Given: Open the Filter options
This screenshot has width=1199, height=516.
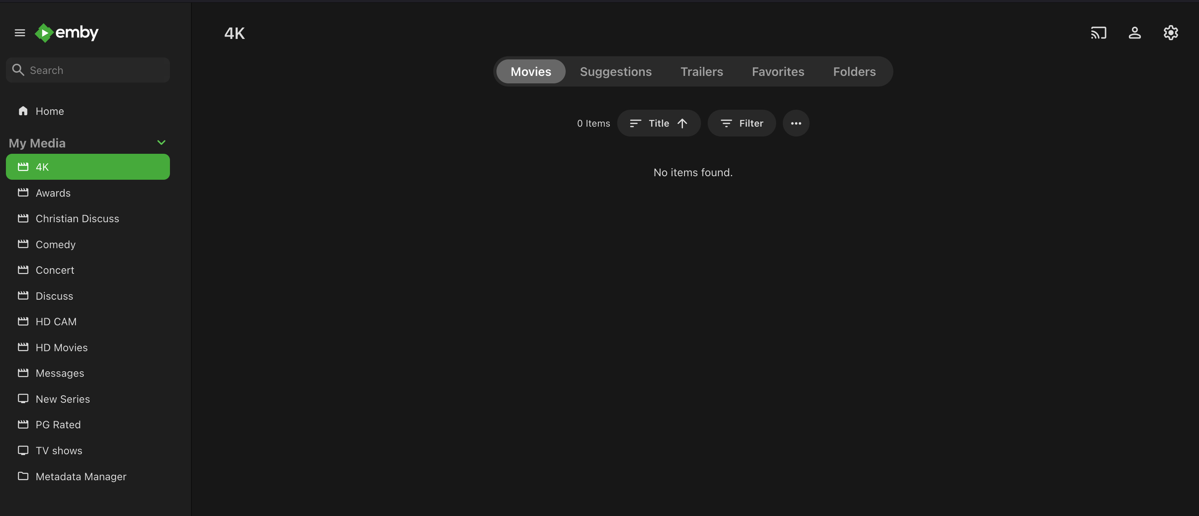Looking at the screenshot, I should click(742, 123).
